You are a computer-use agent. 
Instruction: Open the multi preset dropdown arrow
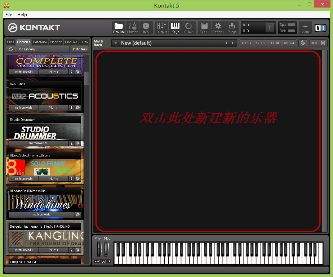pos(116,43)
